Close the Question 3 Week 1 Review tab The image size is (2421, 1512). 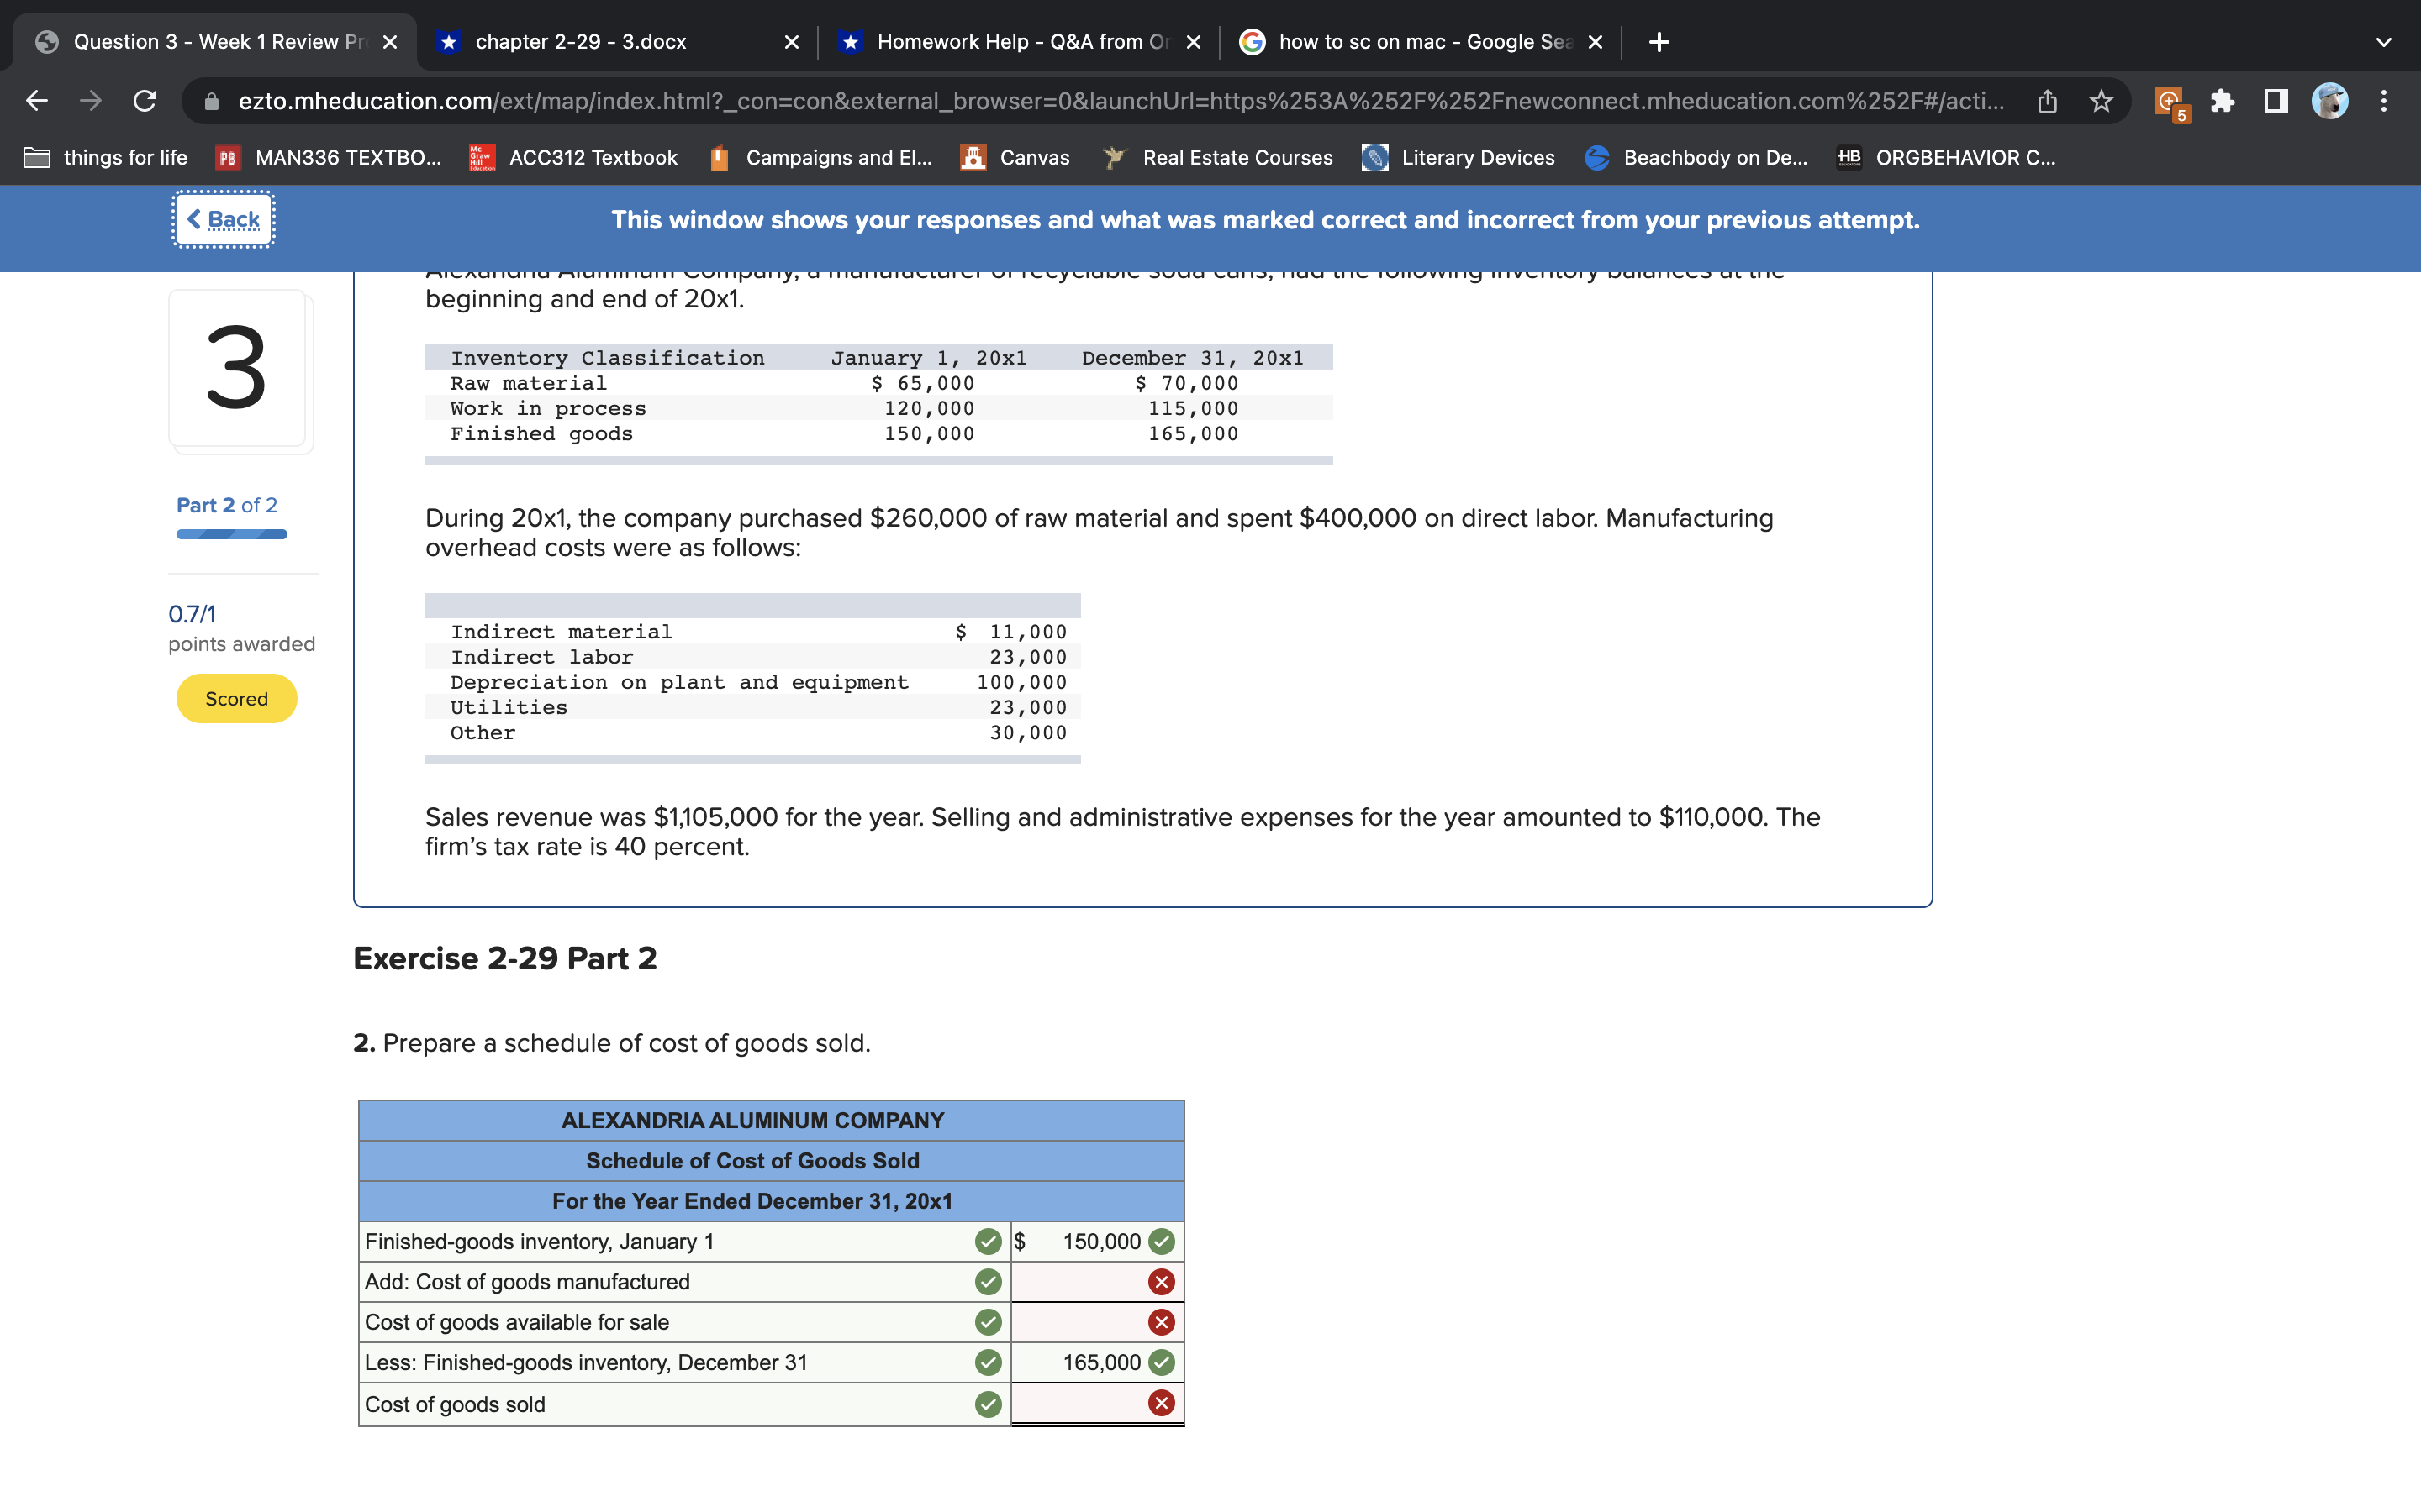coord(390,42)
